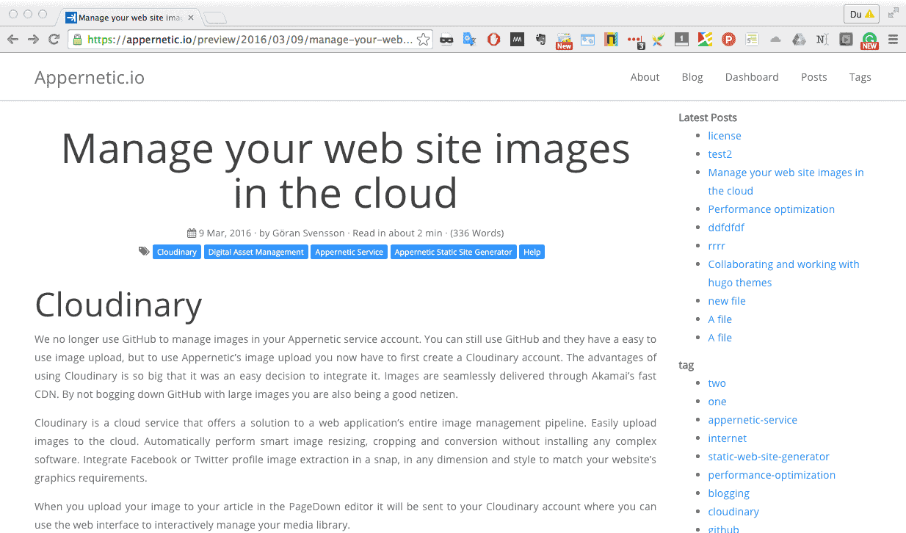This screenshot has width=906, height=533.
Task: Open the About menu item
Action: tap(645, 77)
